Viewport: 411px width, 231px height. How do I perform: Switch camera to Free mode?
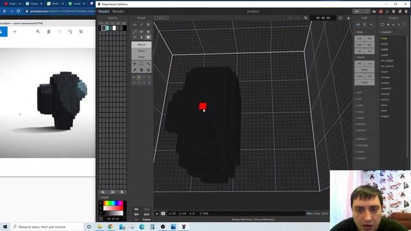click(x=317, y=214)
